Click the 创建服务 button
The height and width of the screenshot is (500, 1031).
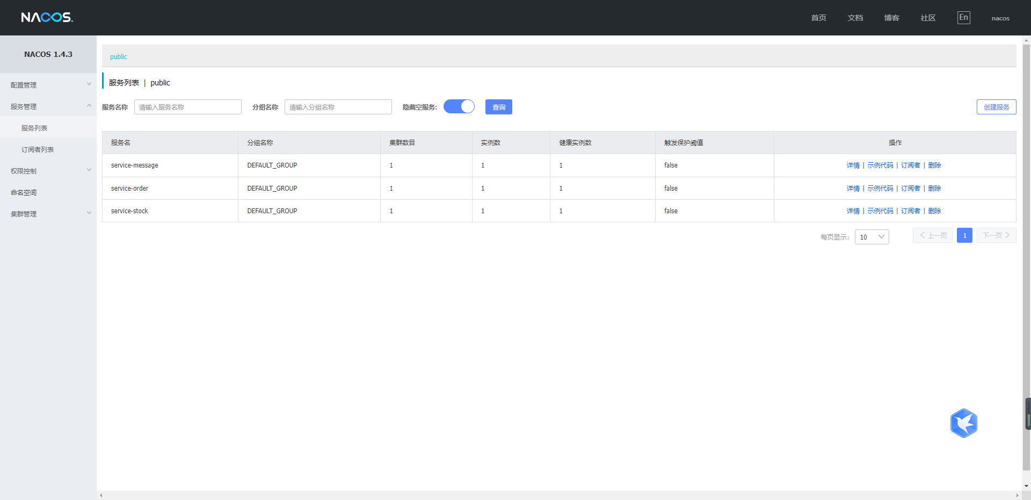coord(996,107)
